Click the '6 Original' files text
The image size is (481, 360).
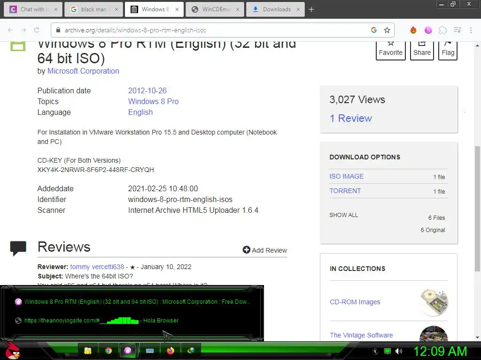tap(433, 230)
